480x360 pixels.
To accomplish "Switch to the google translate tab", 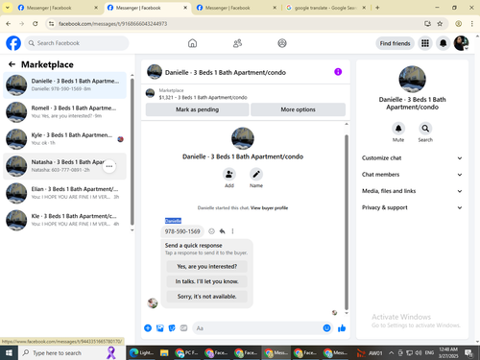I will pyautogui.click(x=325, y=8).
